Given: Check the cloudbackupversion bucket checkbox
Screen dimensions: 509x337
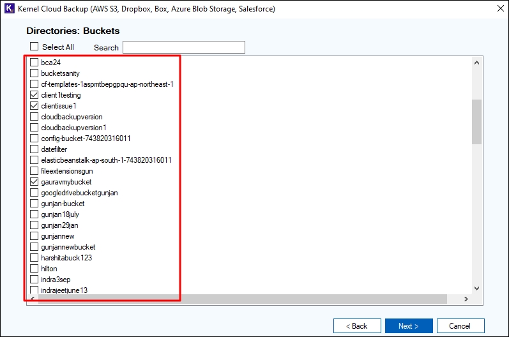Looking at the screenshot, I should pyautogui.click(x=34, y=116).
